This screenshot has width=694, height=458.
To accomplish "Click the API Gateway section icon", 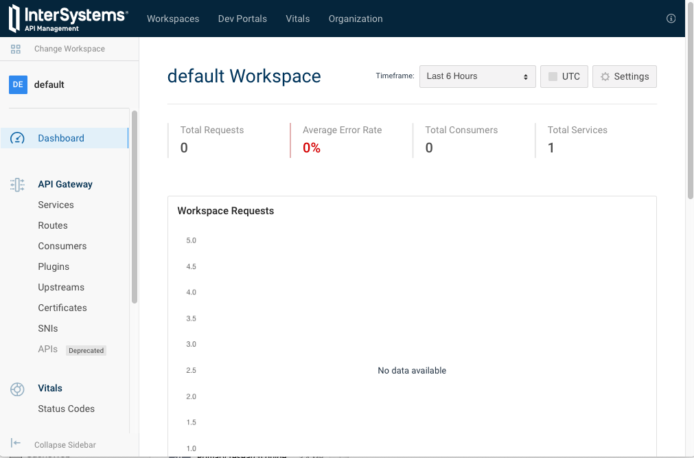I will [16, 184].
